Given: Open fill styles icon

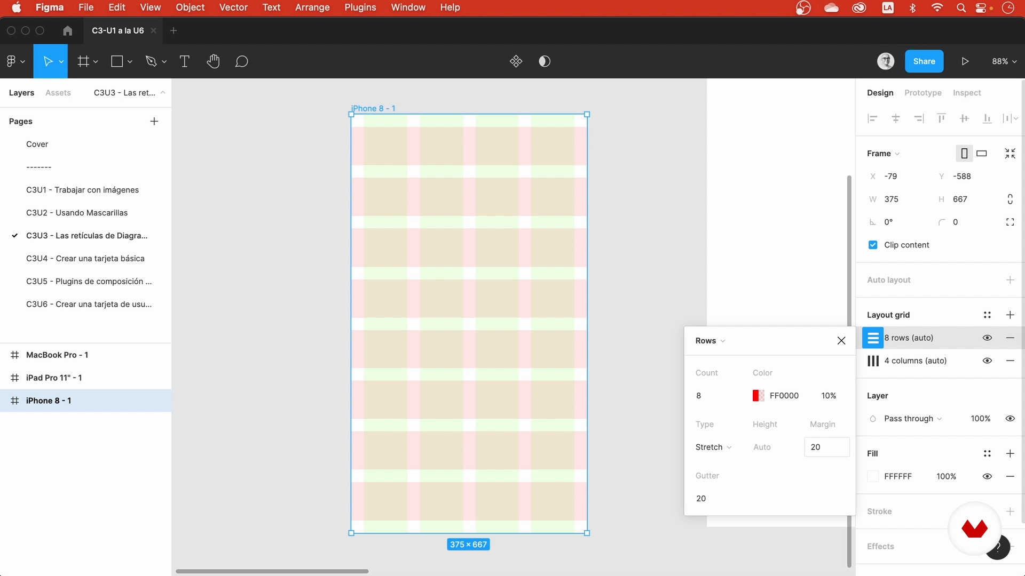Looking at the screenshot, I should [987, 453].
